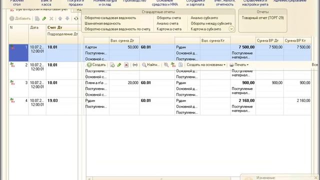Viewport: 320px width, 180px height.
Task: Select the 900,00 bold amount in row 3
Action: click(x=243, y=83)
